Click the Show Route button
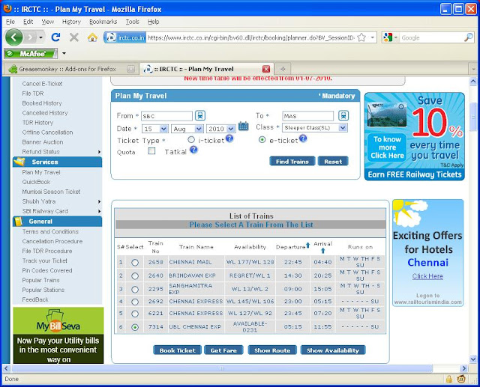The height and width of the screenshot is (387, 480). 272,350
